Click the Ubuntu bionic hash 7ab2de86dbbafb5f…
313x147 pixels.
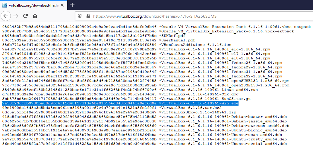point(79,130)
